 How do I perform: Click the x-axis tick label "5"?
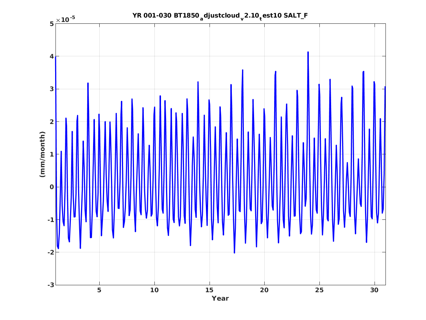[x=99, y=290]
